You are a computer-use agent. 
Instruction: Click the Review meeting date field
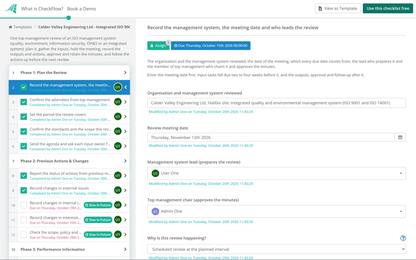[271, 137]
